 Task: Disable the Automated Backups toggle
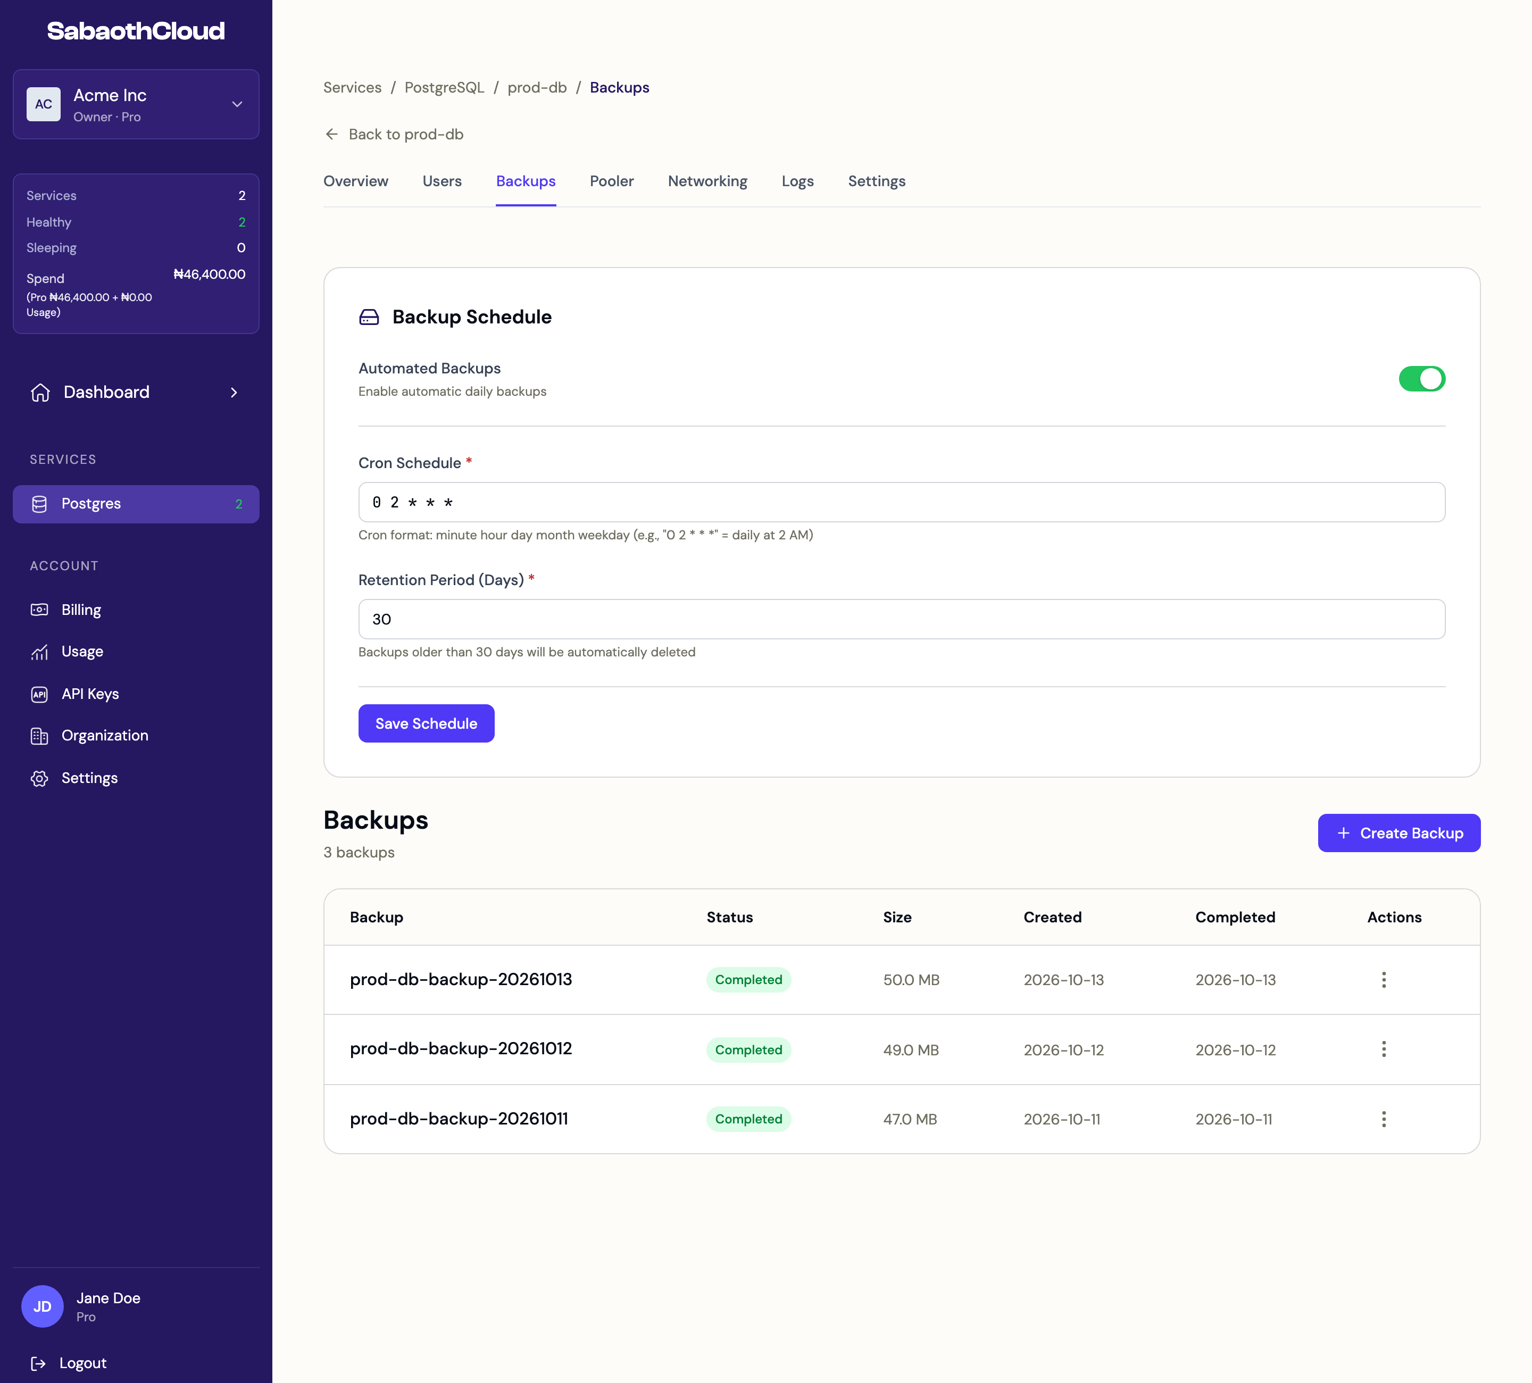pyautogui.click(x=1422, y=378)
